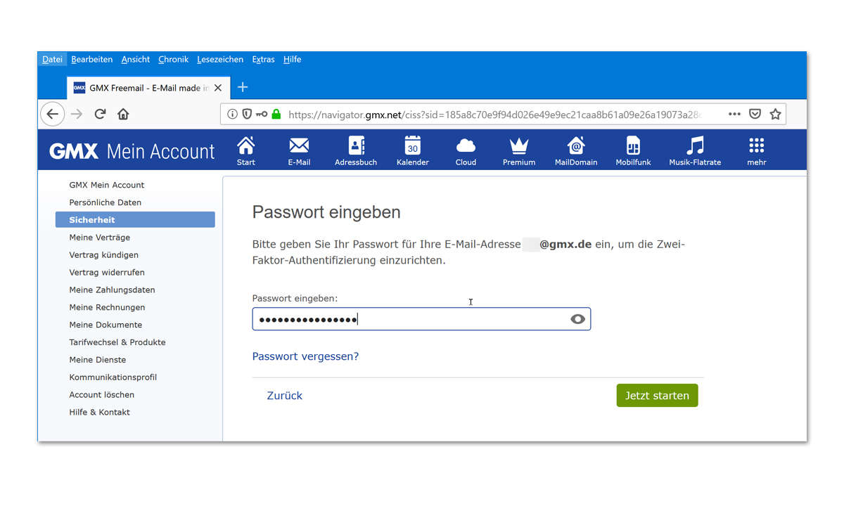This screenshot has width=844, height=506.
Task: Click the tracking protection shield icon
Action: tap(247, 114)
